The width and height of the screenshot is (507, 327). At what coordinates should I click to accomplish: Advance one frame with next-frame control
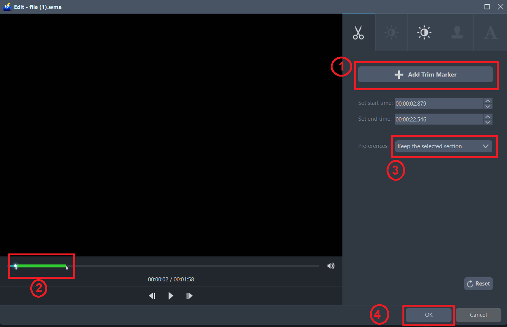(x=189, y=296)
